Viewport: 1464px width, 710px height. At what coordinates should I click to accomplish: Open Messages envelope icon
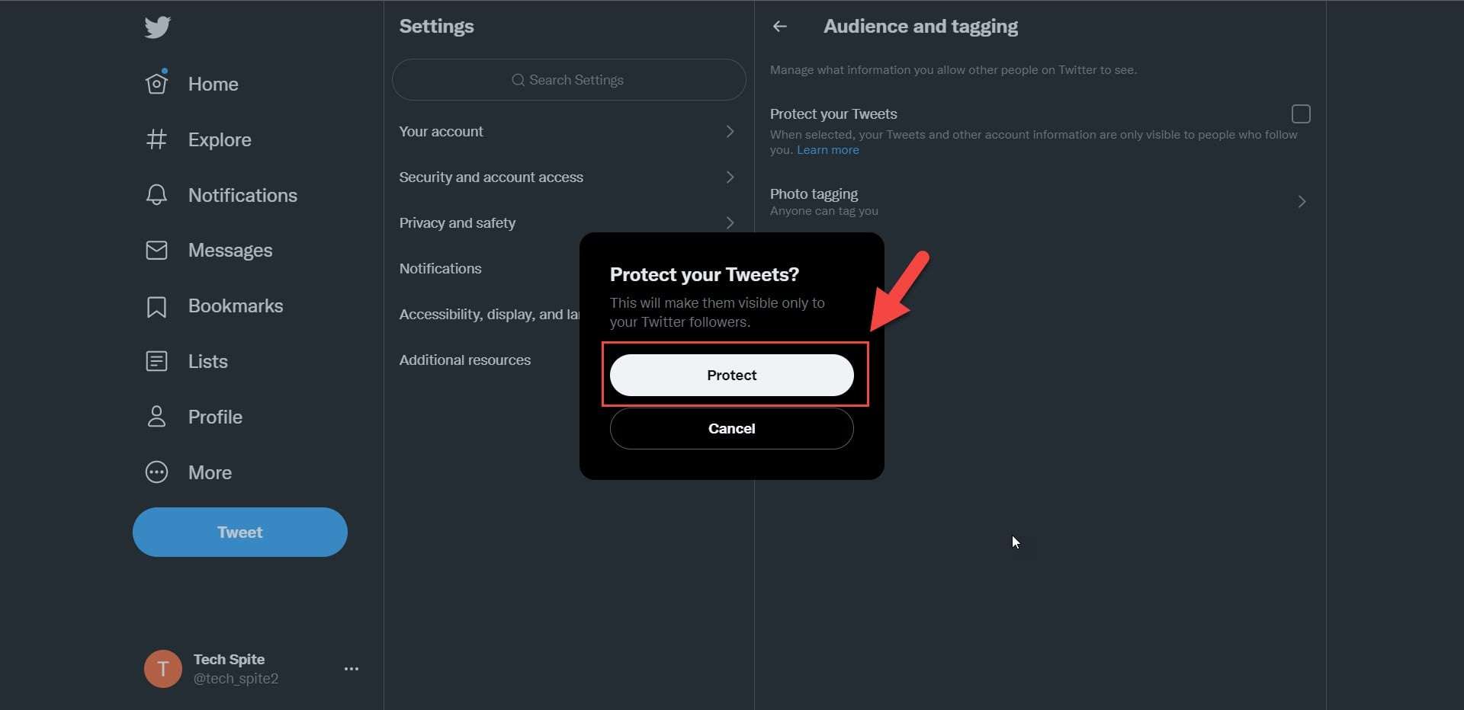(x=156, y=250)
